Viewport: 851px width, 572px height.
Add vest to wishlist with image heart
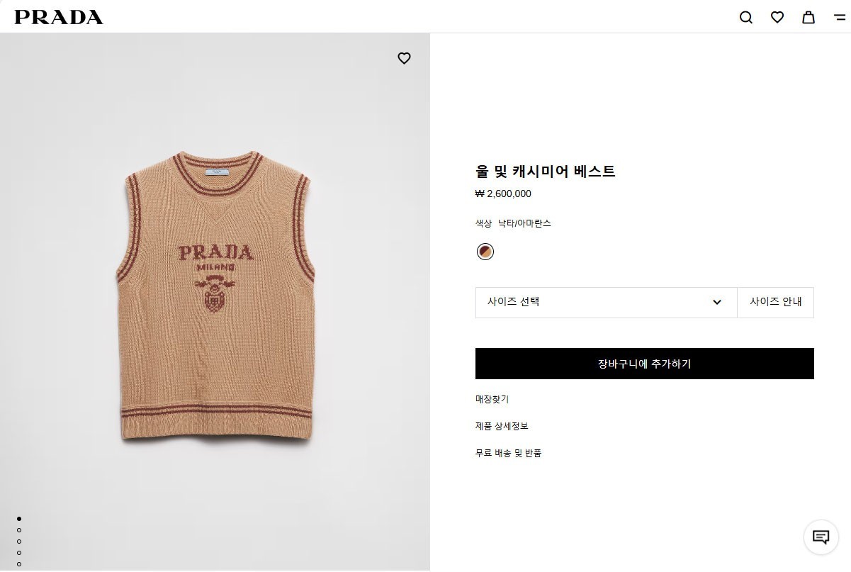pyautogui.click(x=404, y=58)
